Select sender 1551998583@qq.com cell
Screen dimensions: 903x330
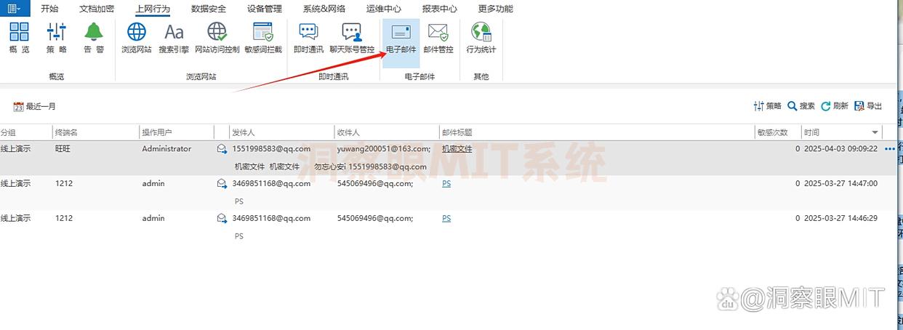[x=271, y=149]
